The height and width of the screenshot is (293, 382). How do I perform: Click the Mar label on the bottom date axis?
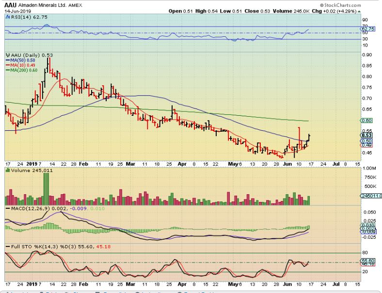point(130,284)
